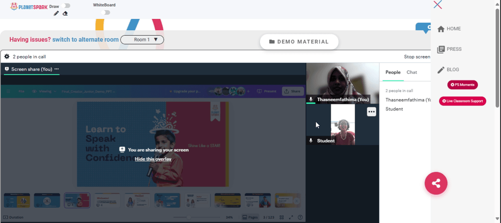Open Student video options menu
This screenshot has height=223, width=501.
click(x=371, y=111)
